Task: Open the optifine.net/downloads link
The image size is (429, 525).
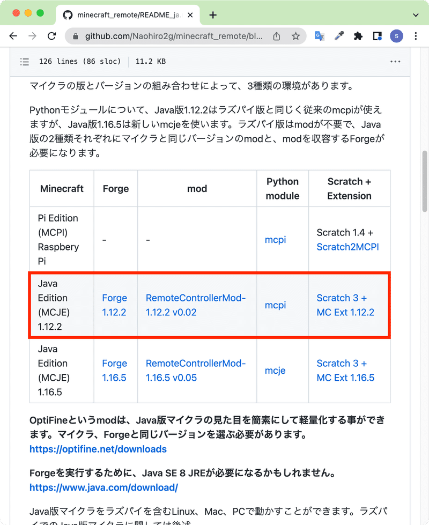Action: point(98,449)
